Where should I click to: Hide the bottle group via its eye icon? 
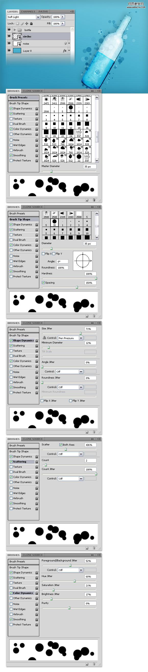tap(9, 30)
